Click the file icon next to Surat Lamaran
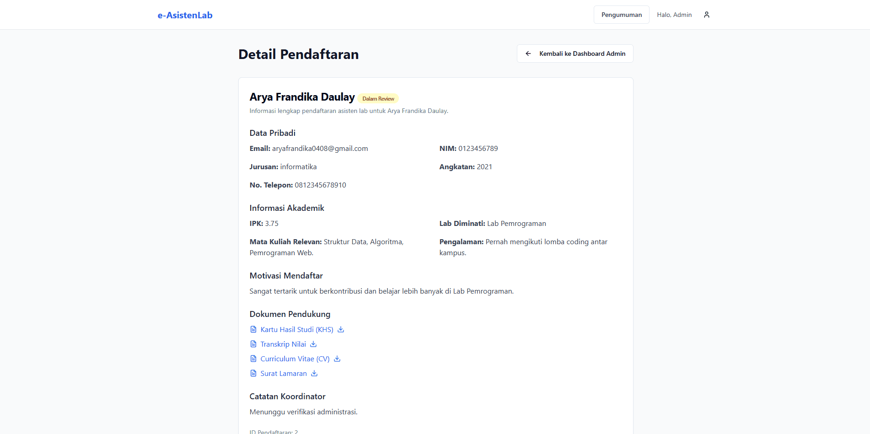The height and width of the screenshot is (434, 870). 253,373
